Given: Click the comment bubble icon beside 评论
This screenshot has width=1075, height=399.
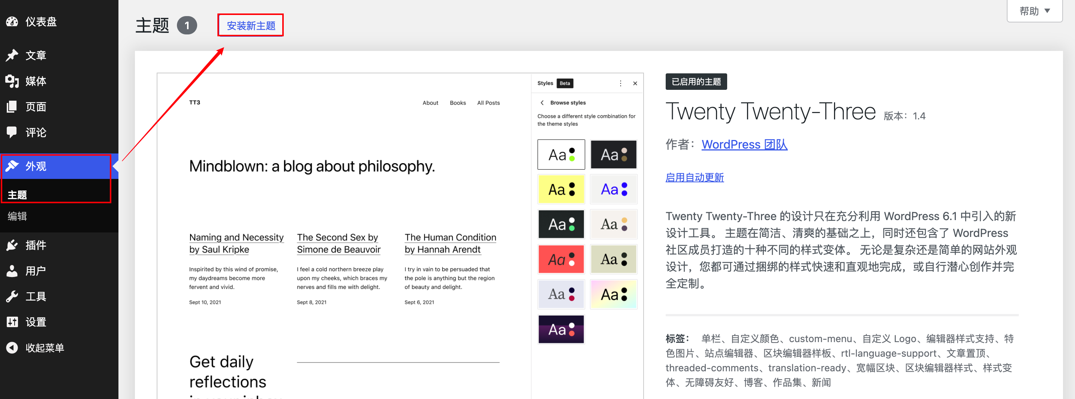Looking at the screenshot, I should click(x=12, y=133).
